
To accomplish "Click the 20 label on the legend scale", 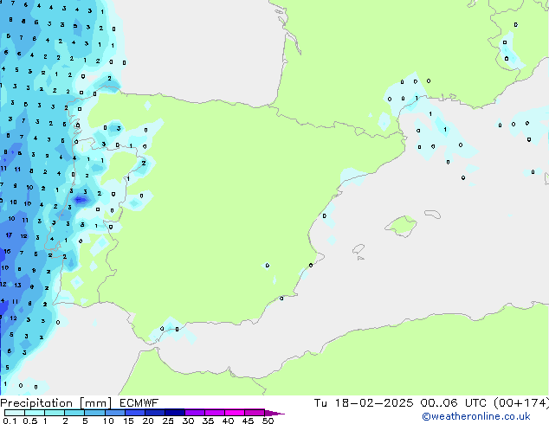I will point(147,421).
